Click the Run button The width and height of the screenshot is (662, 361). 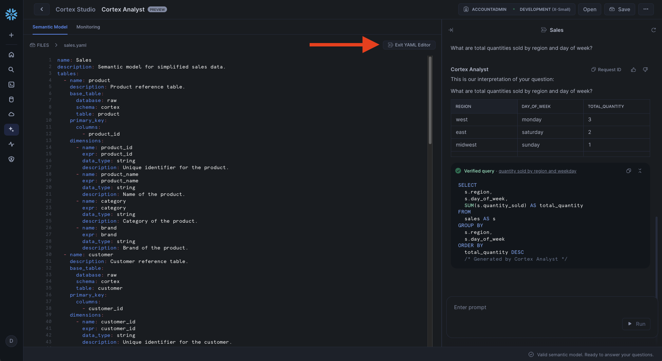tap(636, 324)
